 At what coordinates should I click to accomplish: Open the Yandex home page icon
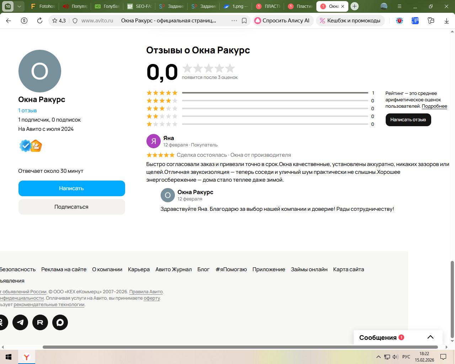tap(24, 21)
